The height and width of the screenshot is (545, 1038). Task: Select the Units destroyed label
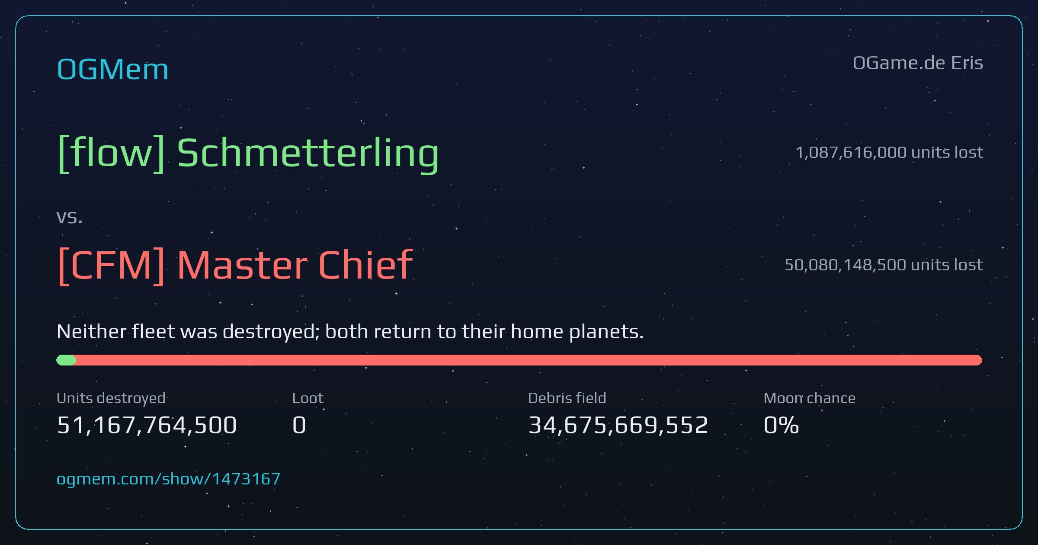(x=111, y=398)
